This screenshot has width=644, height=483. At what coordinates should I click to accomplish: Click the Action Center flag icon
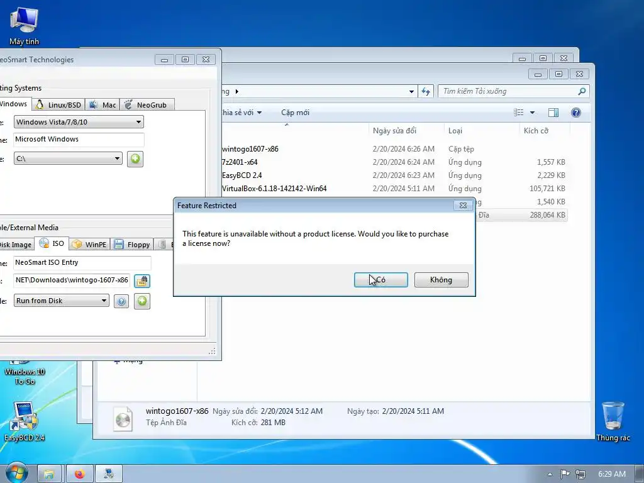click(565, 474)
